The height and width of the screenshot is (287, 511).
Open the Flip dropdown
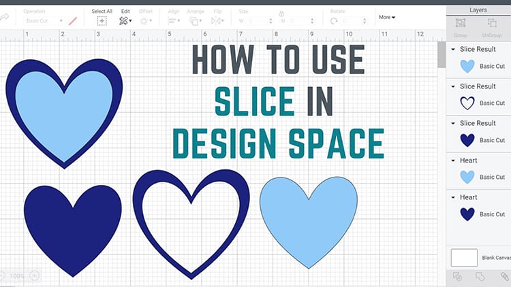[x=217, y=21]
